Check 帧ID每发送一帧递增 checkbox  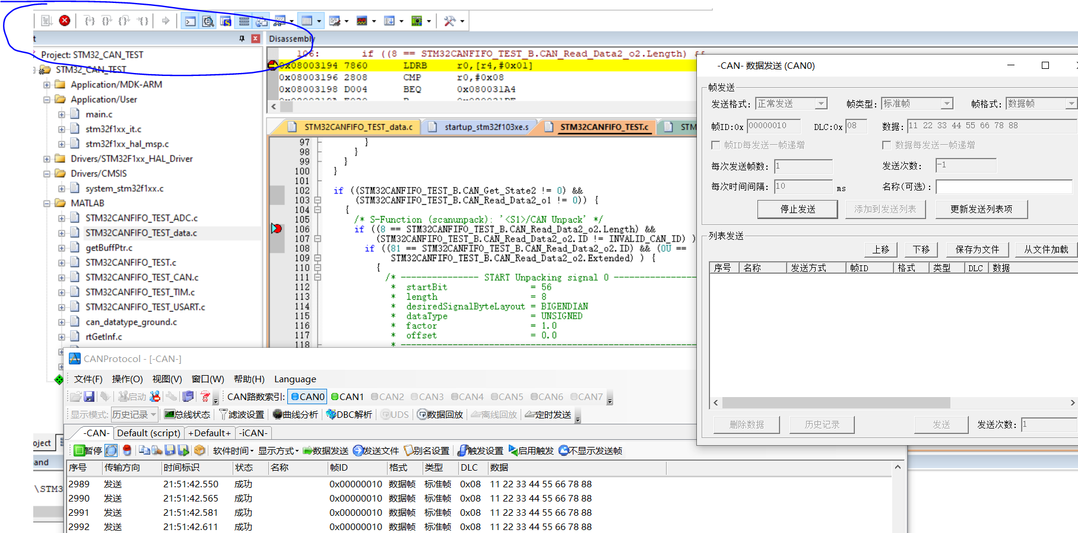coord(715,145)
